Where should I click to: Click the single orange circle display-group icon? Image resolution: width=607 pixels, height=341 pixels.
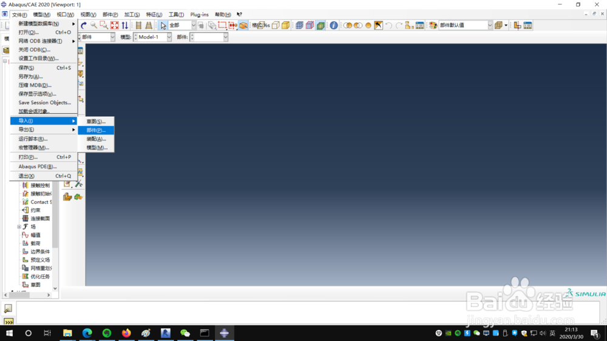coord(368,25)
